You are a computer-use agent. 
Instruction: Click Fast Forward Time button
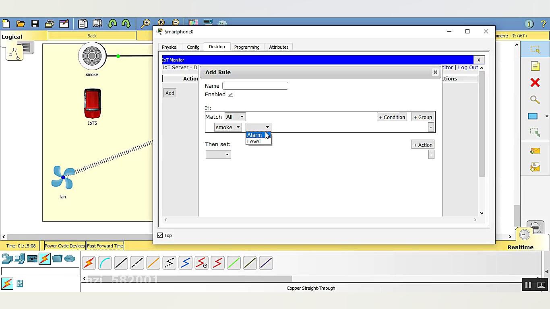click(105, 246)
